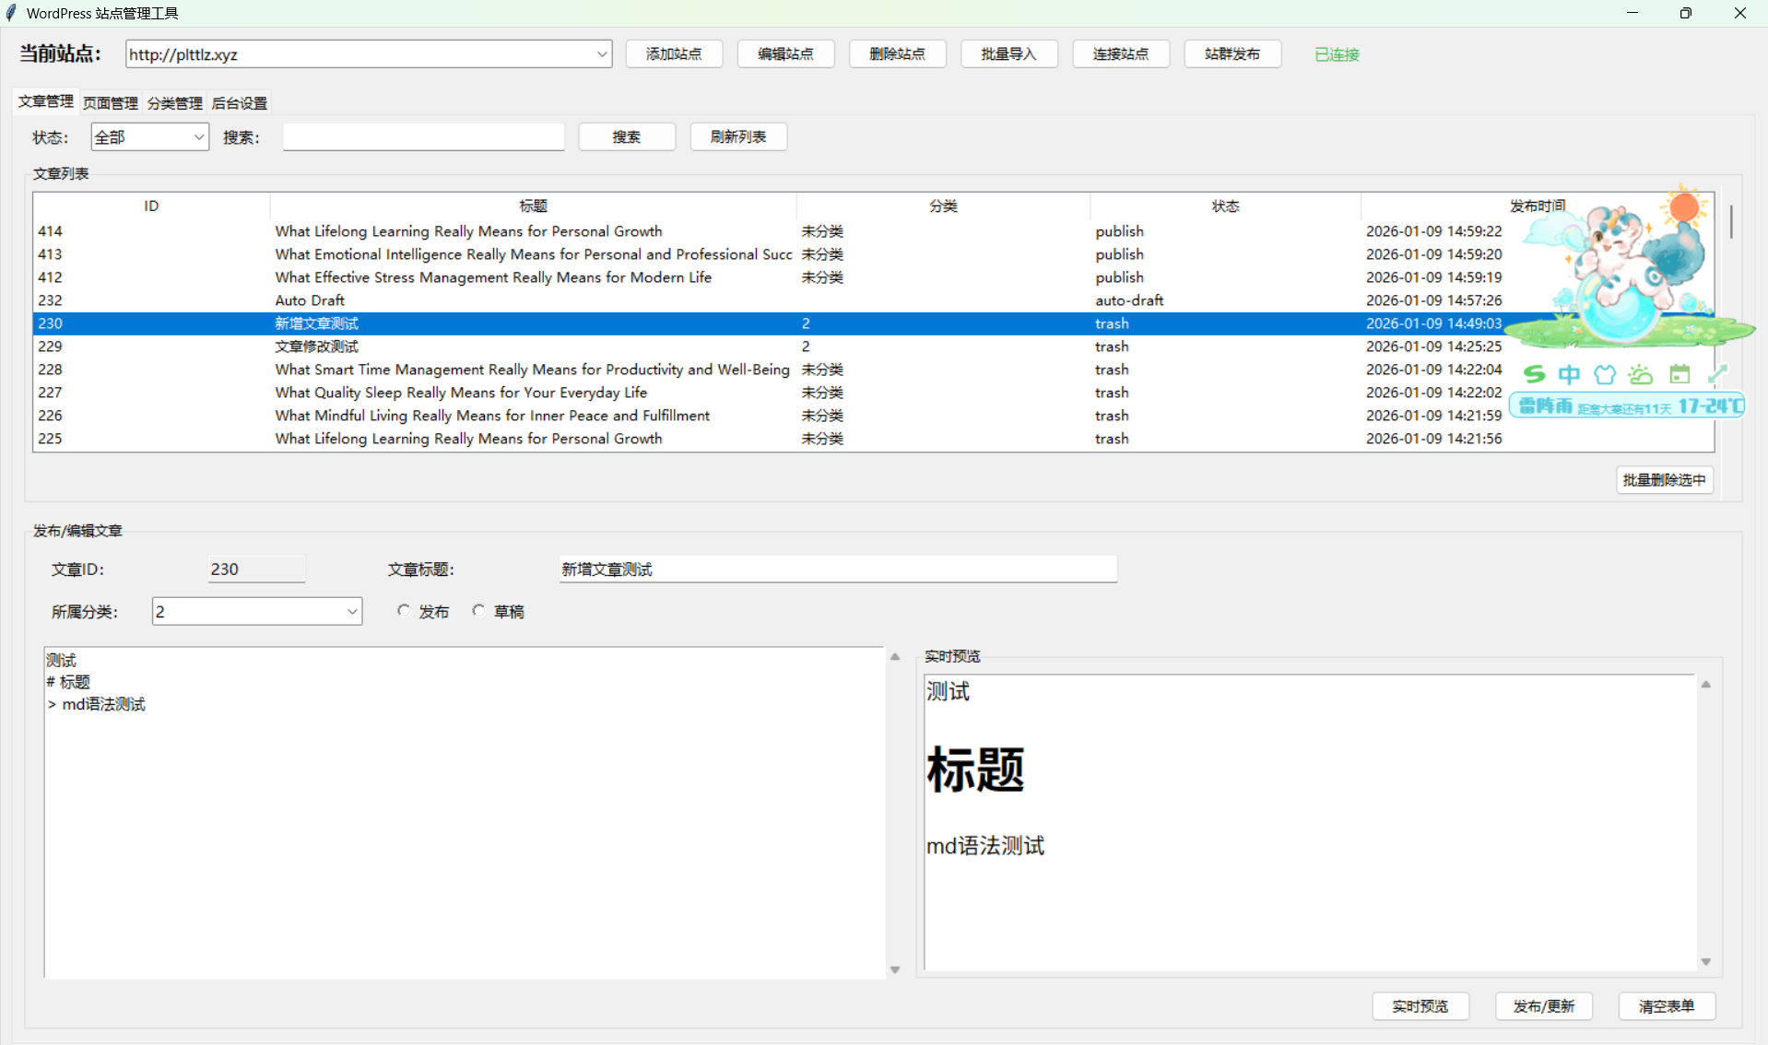The image size is (1768, 1045).
Task: Expand the current site URL dropdown
Action: point(601,54)
